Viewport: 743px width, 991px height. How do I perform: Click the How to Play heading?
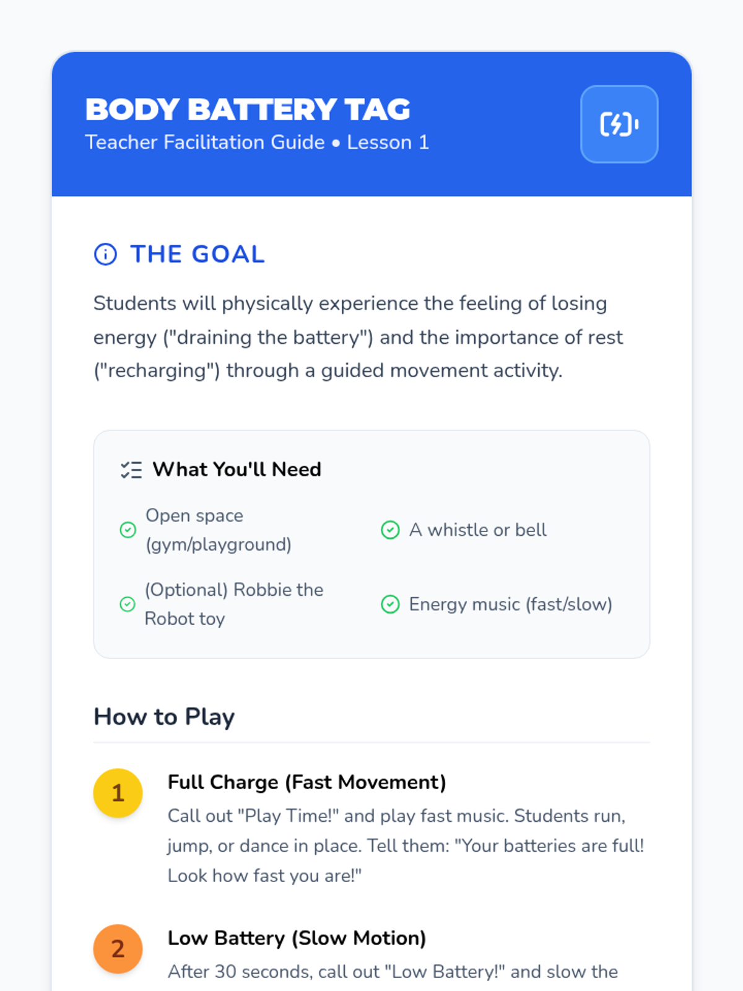click(x=164, y=717)
